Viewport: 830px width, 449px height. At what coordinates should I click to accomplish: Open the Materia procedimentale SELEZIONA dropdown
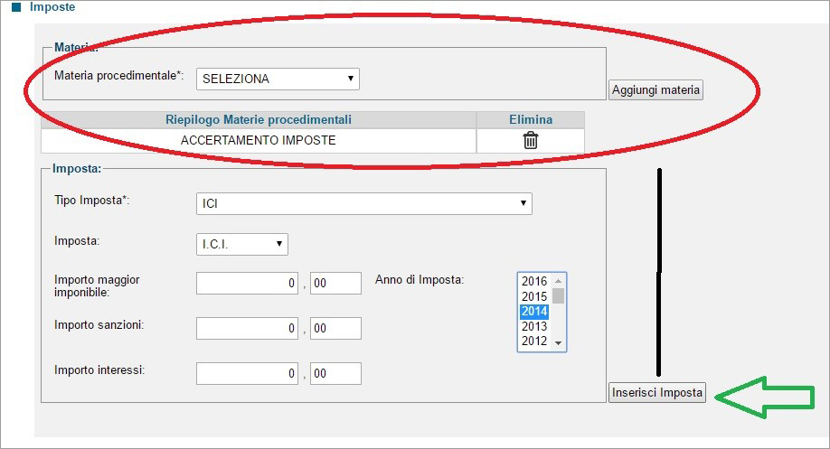[x=278, y=79]
